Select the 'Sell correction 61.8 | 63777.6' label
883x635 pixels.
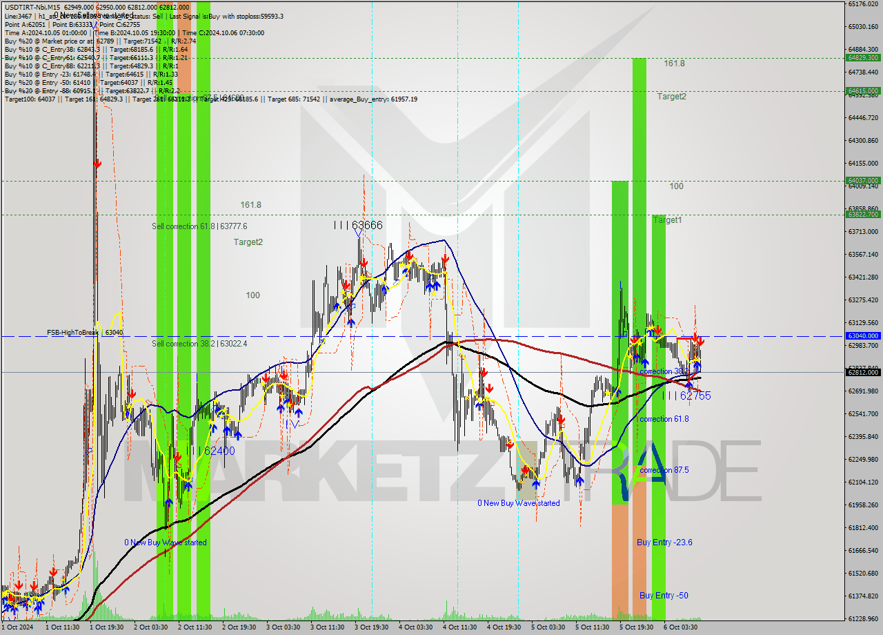point(199,226)
